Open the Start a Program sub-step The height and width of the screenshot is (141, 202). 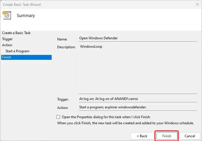[17, 51]
